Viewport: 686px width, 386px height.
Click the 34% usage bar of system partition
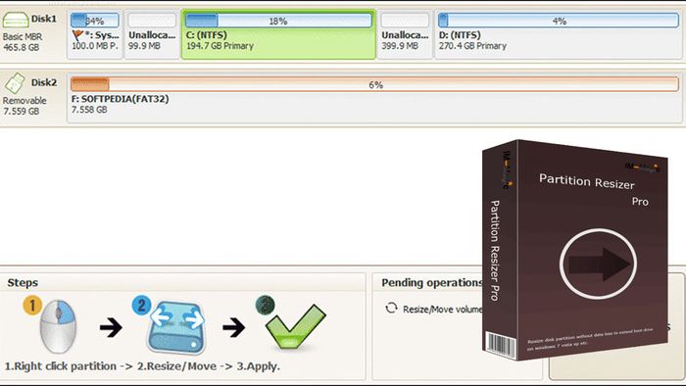pyautogui.click(x=94, y=21)
